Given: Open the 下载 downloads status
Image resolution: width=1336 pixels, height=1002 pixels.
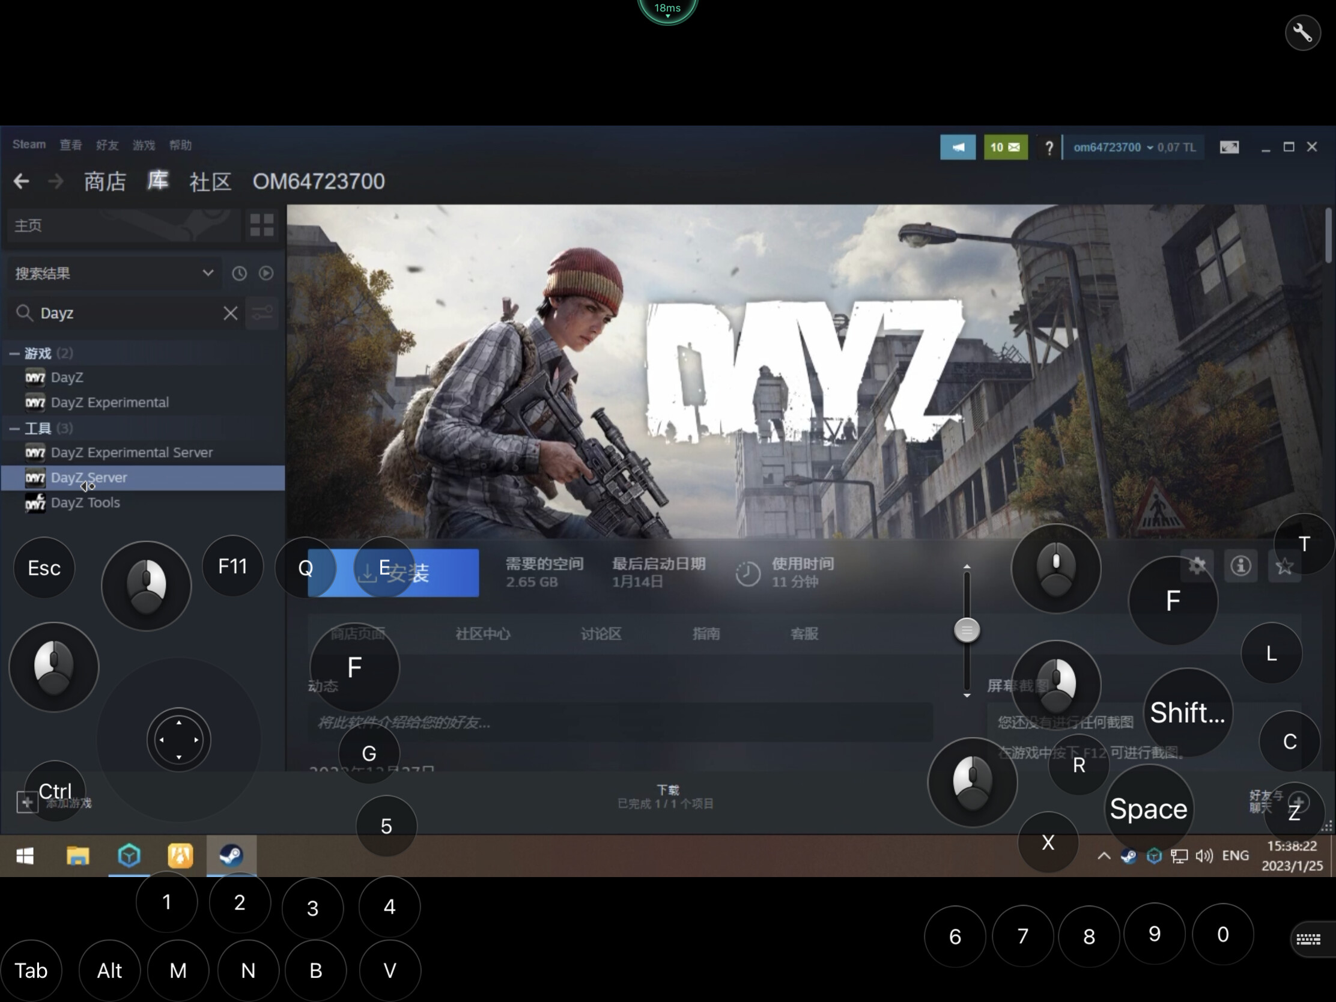Looking at the screenshot, I should (666, 797).
